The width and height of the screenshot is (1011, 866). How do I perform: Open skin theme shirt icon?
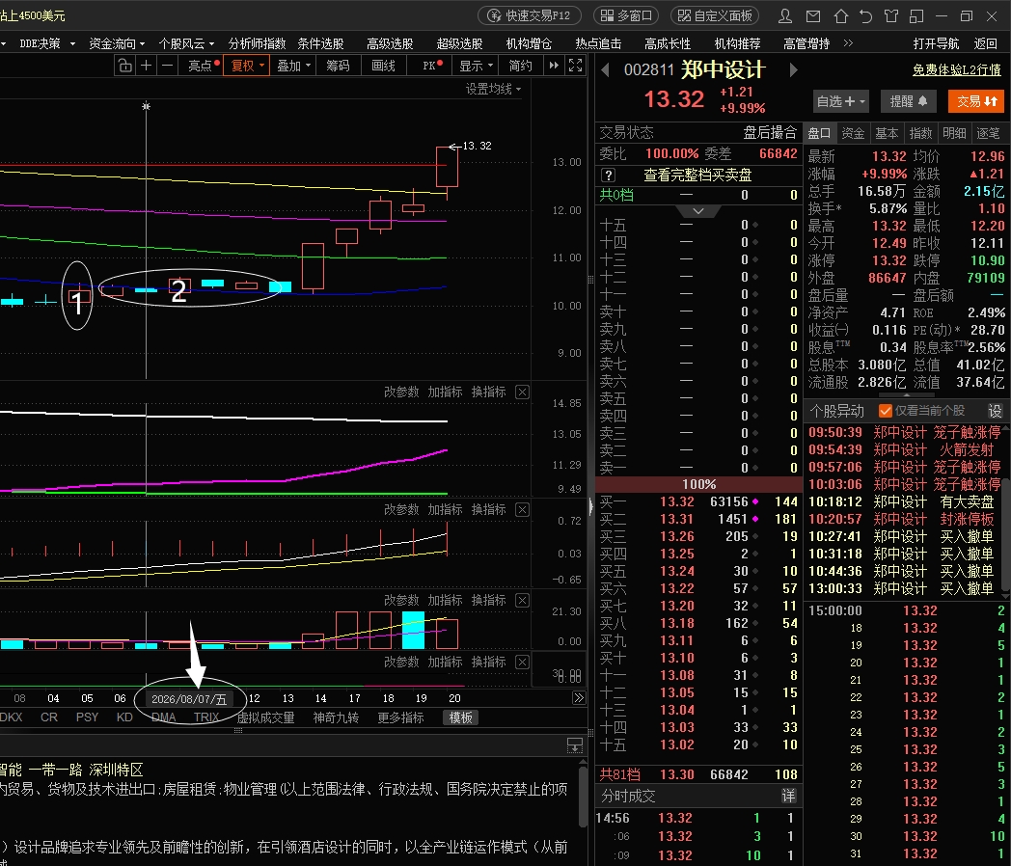tap(891, 15)
